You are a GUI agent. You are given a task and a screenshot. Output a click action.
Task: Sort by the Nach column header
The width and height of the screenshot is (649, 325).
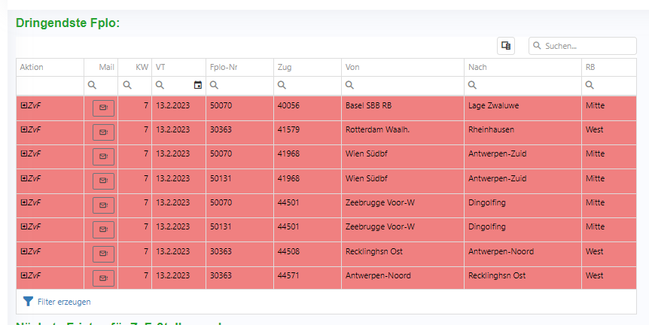pos(477,68)
